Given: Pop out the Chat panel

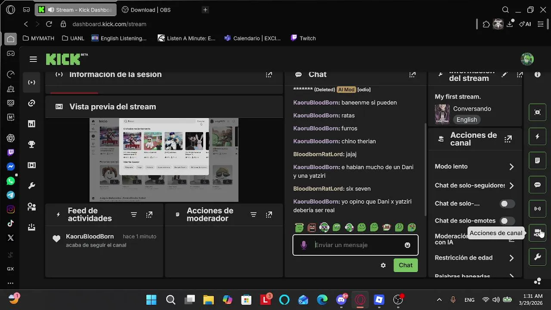Looking at the screenshot, I should point(412,74).
